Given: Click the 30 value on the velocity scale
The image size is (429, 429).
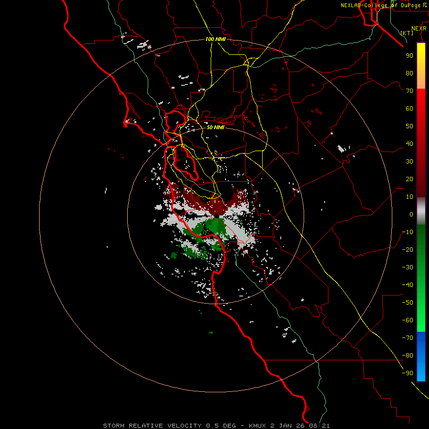Looking at the screenshot, I should pyautogui.click(x=409, y=162).
